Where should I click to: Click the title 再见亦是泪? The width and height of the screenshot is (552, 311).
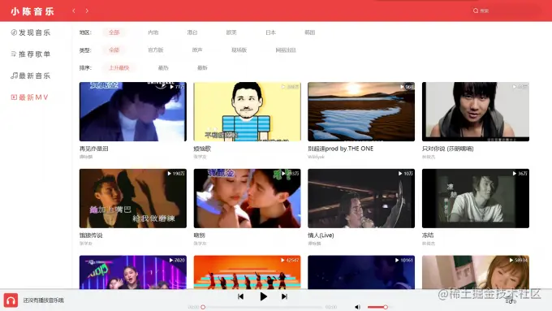point(93,149)
